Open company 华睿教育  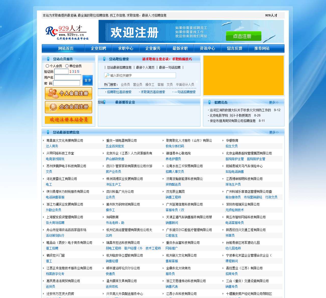pos(232,140)
